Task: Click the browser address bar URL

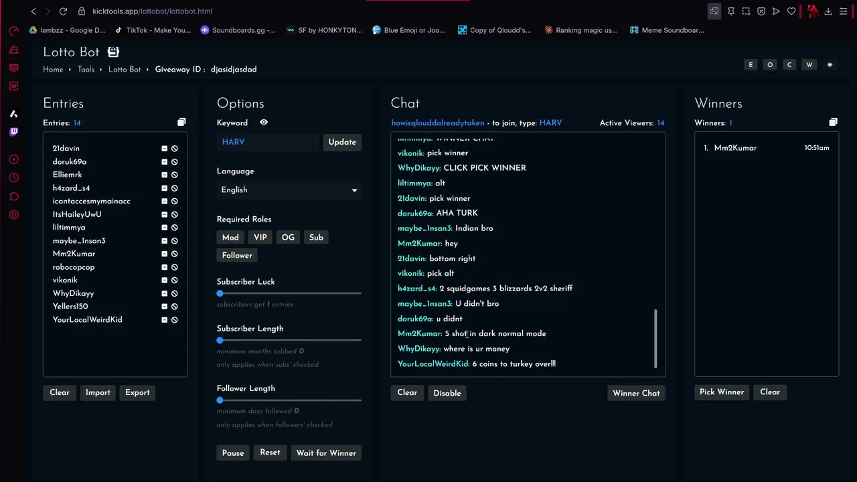Action: coord(152,11)
